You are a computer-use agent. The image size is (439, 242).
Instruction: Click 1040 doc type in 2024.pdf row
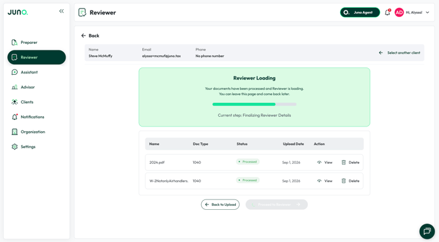(x=197, y=163)
